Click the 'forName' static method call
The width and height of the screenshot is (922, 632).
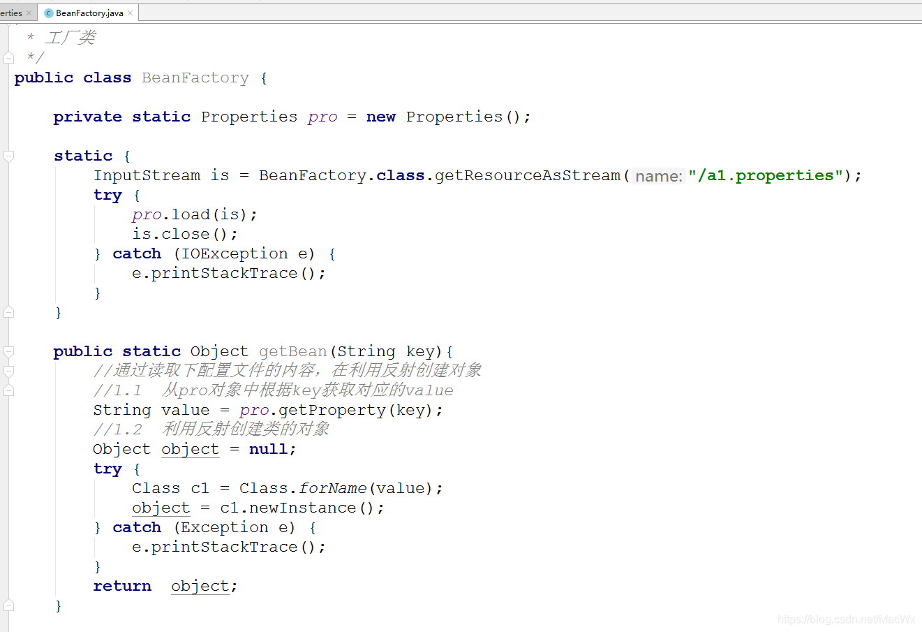coord(333,488)
